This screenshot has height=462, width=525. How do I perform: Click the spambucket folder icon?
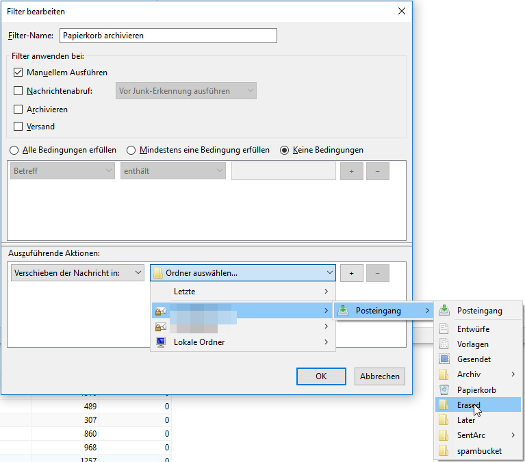[444, 451]
